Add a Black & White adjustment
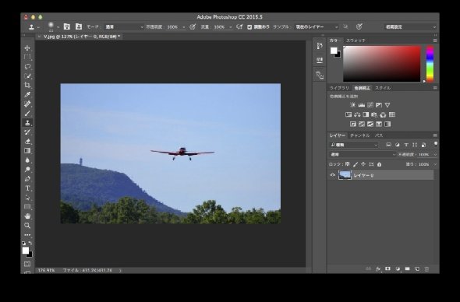 point(366,114)
